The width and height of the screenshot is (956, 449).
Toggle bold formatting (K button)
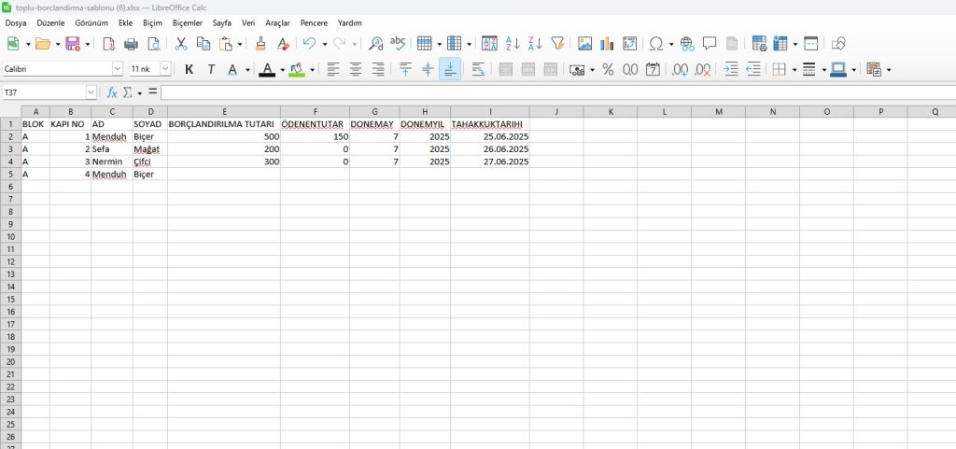click(x=190, y=69)
